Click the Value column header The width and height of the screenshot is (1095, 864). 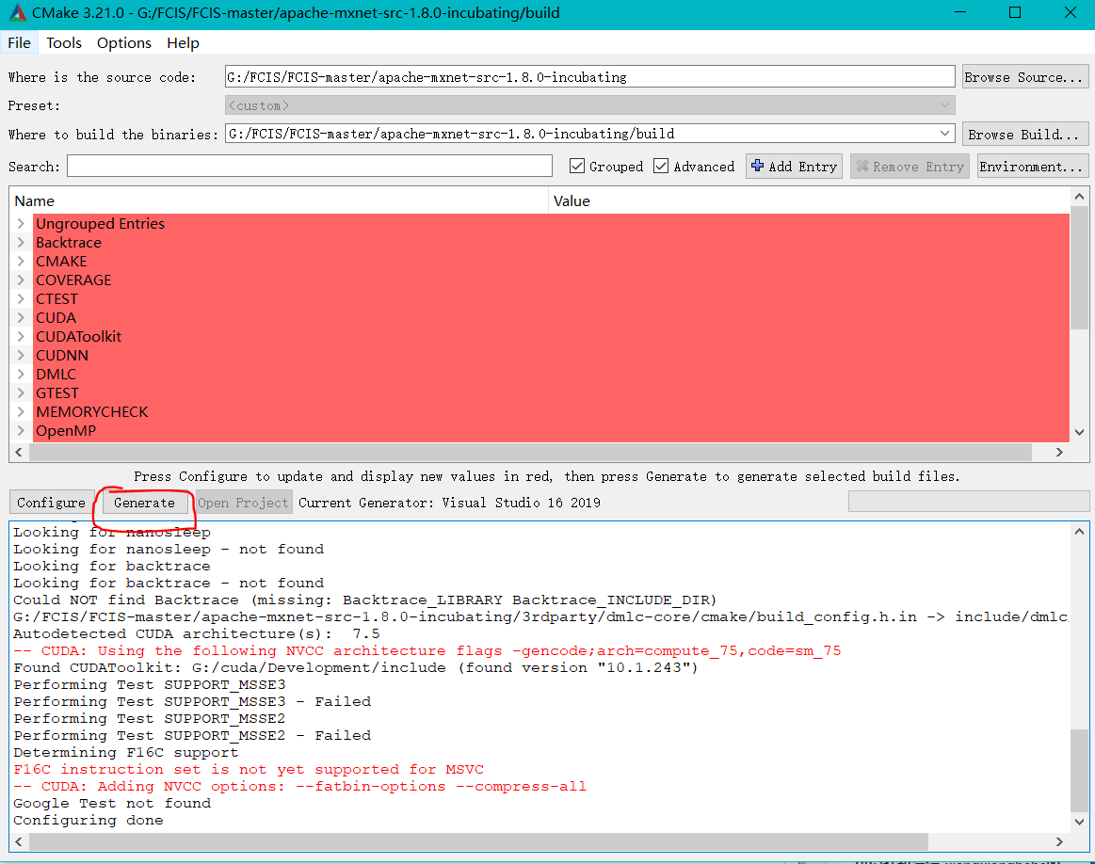pos(809,201)
